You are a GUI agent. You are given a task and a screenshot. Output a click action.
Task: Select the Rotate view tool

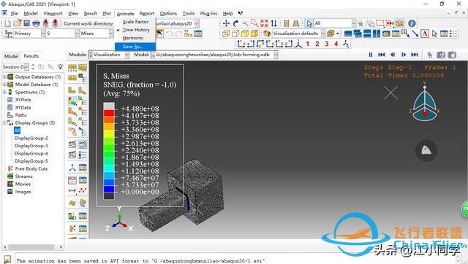coord(235,23)
